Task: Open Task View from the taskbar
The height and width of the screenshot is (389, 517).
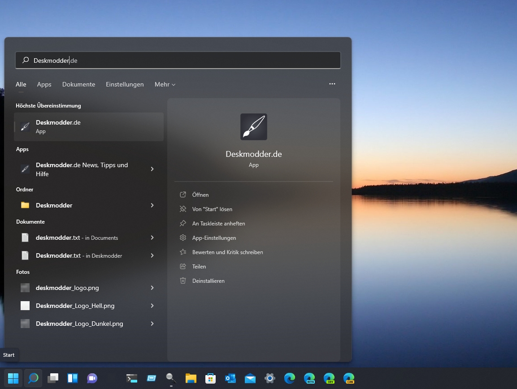Action: (53, 378)
